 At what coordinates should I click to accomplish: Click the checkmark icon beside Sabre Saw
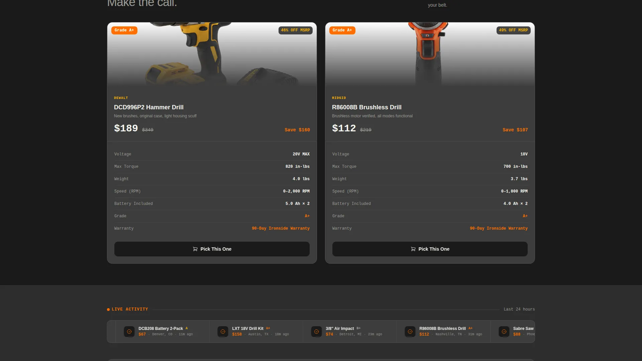point(504,332)
